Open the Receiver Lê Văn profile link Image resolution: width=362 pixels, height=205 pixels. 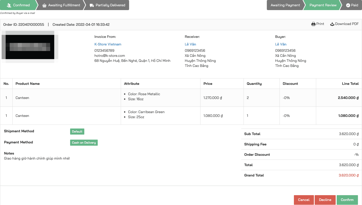point(190,44)
